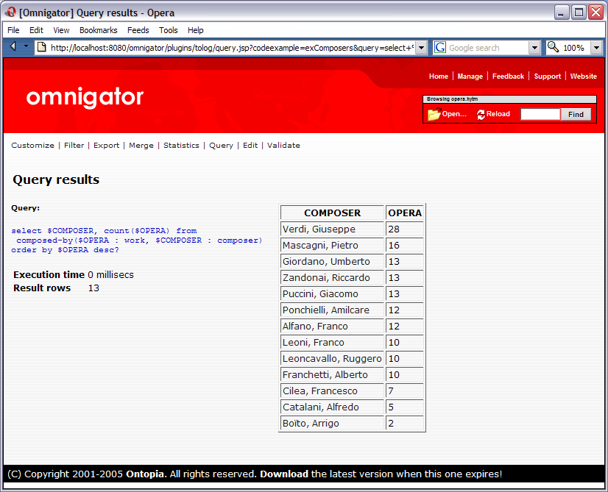Open the address bar history dropdown
This screenshot has height=492, width=608.
pos(421,46)
